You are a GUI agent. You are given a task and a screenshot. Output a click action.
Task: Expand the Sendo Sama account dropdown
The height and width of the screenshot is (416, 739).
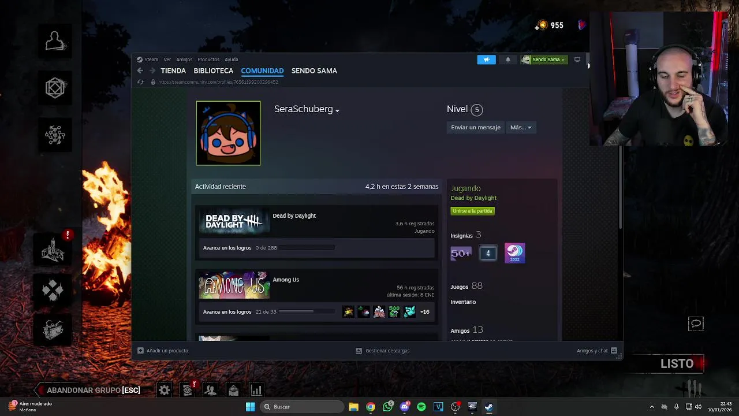coord(544,60)
